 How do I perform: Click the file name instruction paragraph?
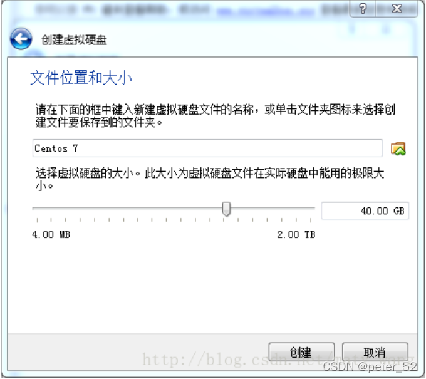point(215,116)
